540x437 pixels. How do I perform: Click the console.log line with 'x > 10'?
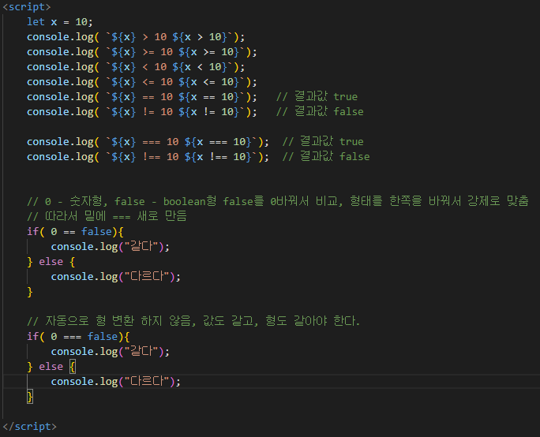(x=136, y=37)
